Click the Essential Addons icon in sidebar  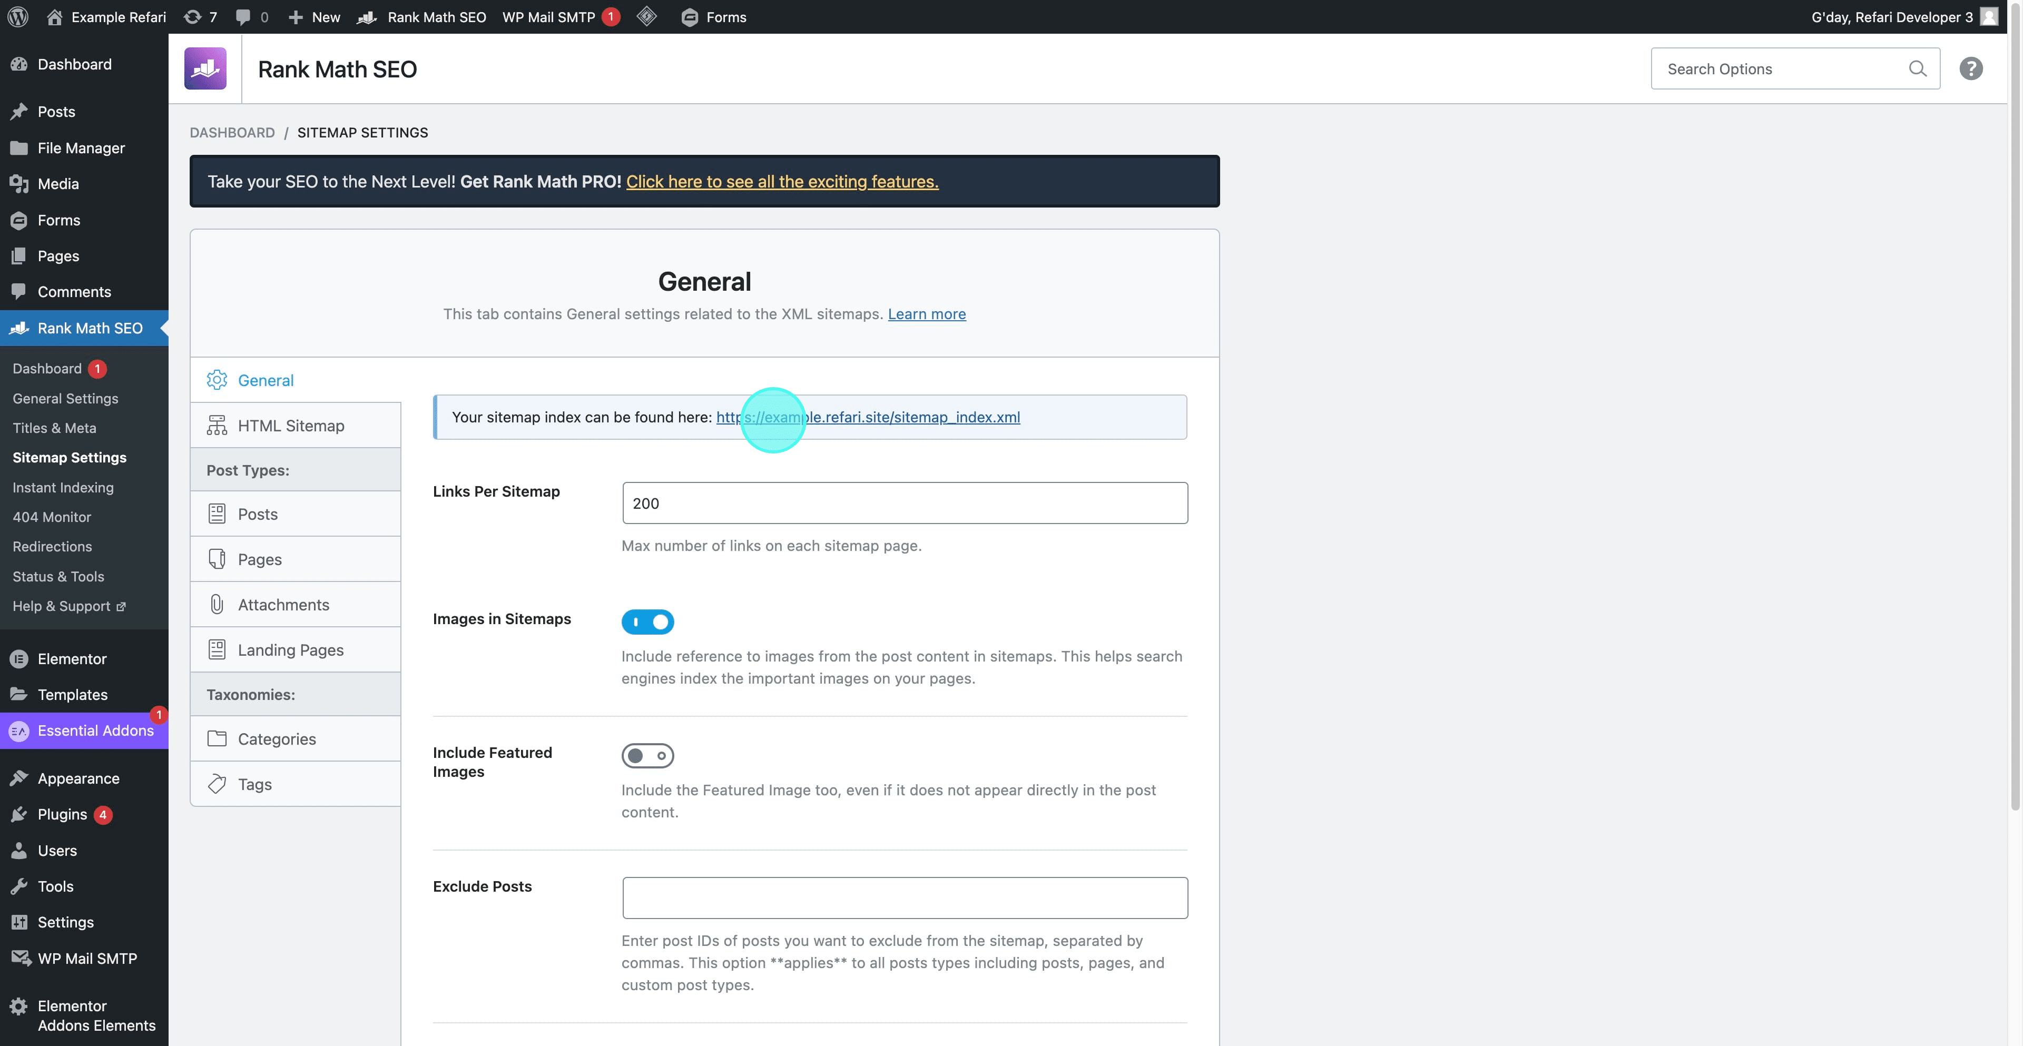19,731
